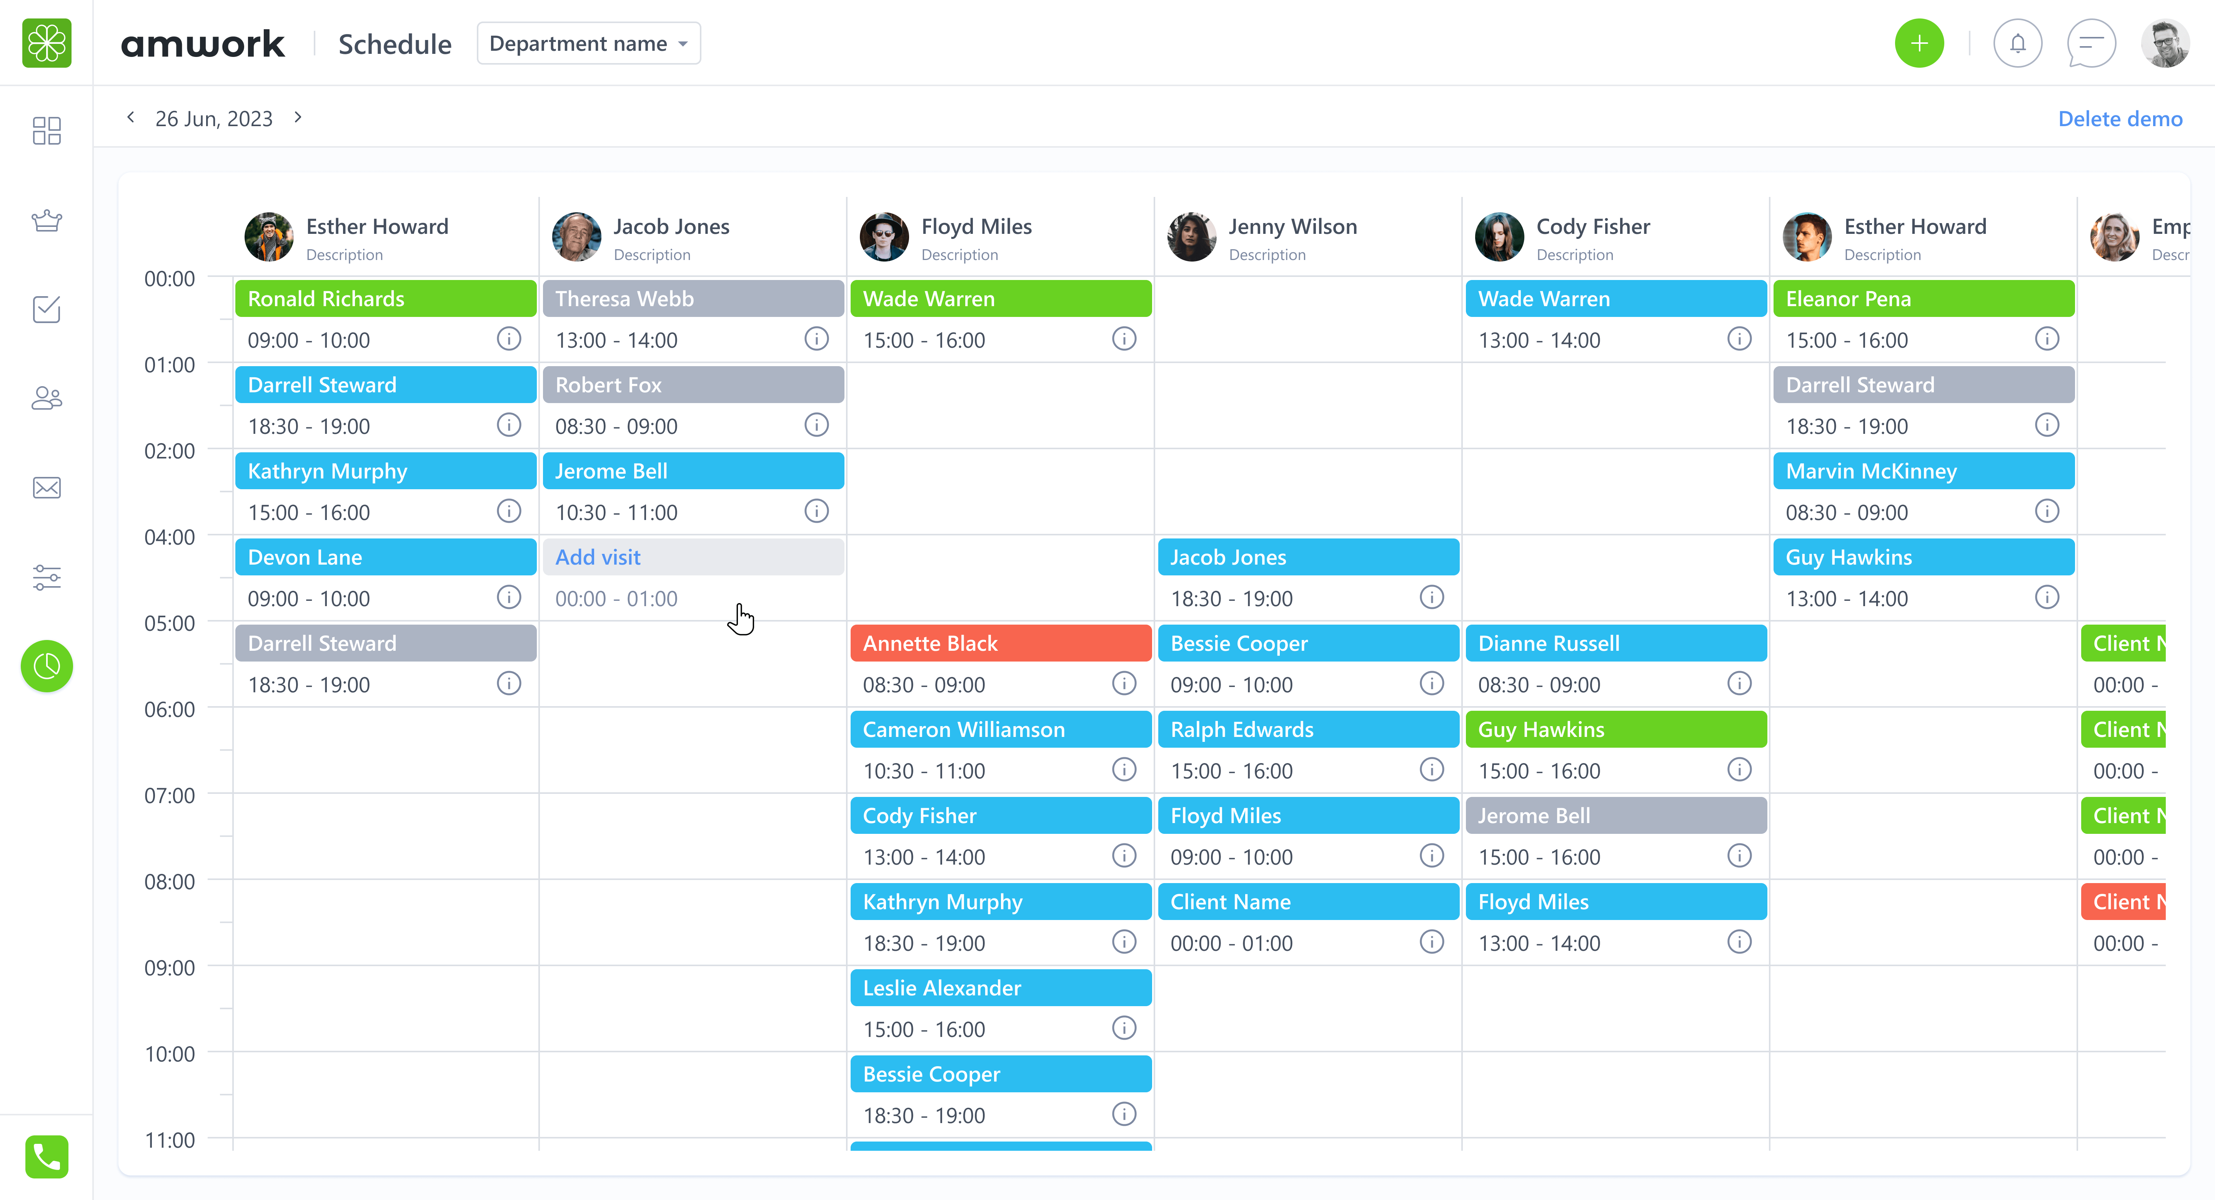Click the Delete demo link
This screenshot has height=1200, width=2215.
coord(2120,119)
